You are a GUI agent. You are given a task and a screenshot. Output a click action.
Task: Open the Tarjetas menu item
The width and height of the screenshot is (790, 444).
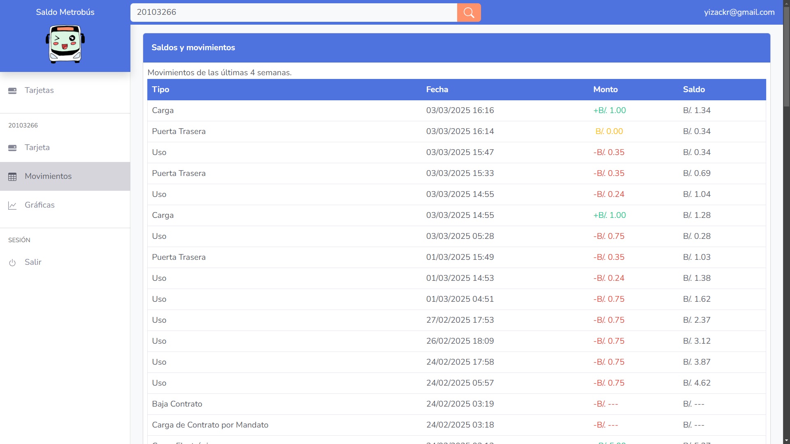point(65,90)
